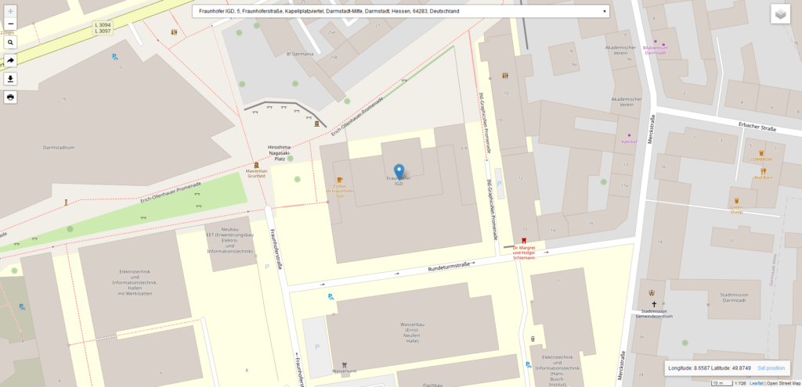The width and height of the screenshot is (802, 387).
Task: Open the Leaflet attribution link
Action: click(757, 383)
